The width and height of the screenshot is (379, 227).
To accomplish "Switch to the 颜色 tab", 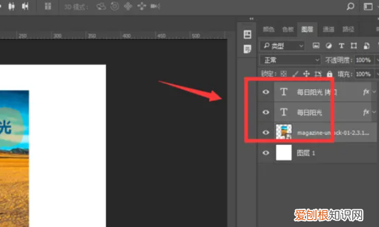I will click(x=268, y=30).
